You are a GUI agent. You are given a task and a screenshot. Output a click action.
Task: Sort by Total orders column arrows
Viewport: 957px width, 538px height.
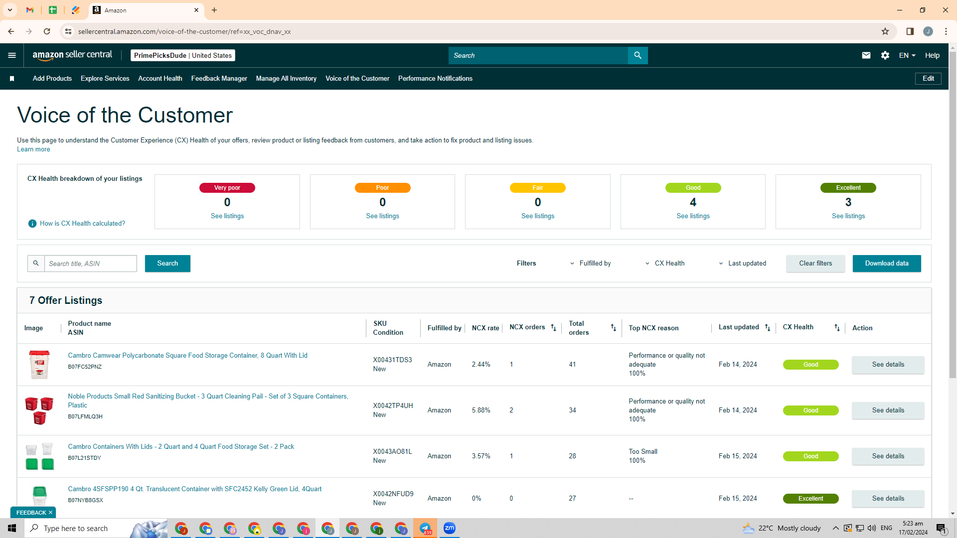click(614, 328)
